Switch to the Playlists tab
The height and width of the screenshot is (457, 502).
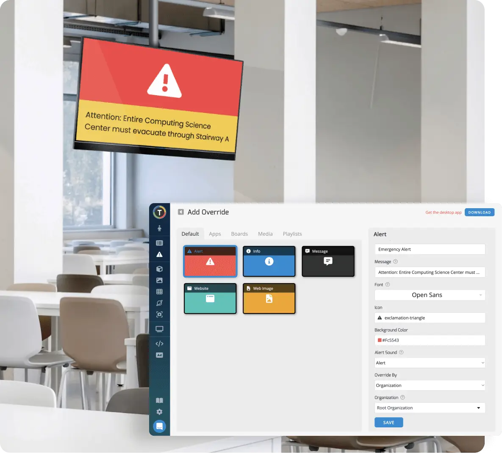coord(292,234)
